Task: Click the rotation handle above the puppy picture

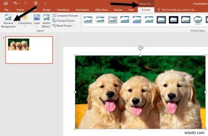Action: click(x=140, y=48)
